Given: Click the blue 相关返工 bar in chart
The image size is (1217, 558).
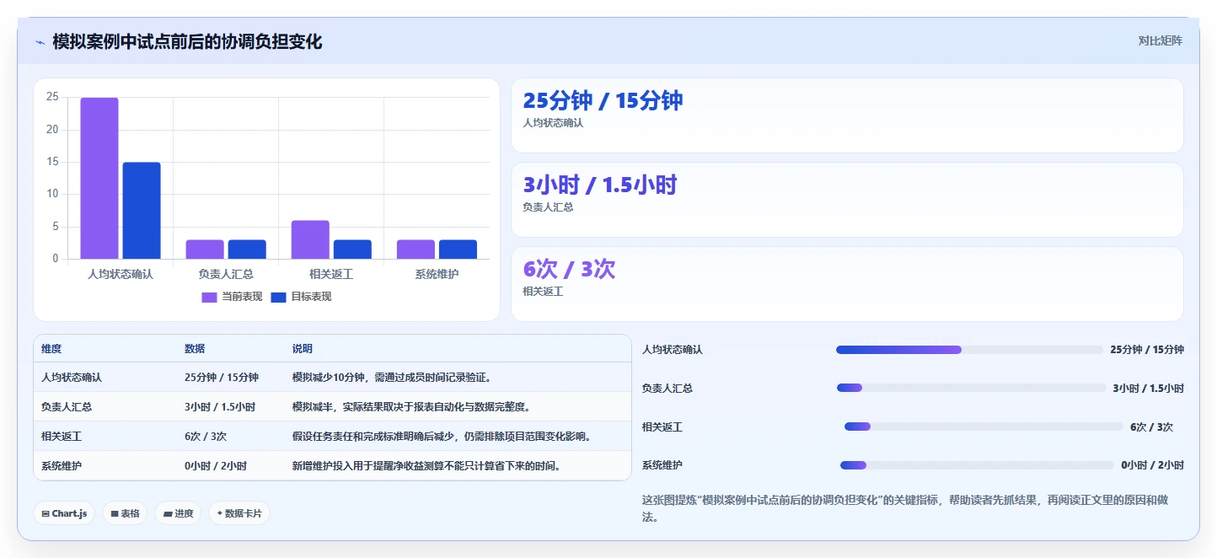Looking at the screenshot, I should pos(352,249).
